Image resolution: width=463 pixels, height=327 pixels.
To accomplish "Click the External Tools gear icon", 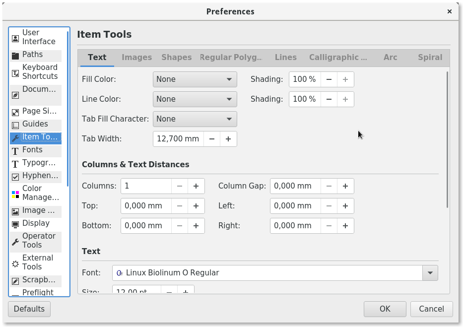I will point(15,263).
